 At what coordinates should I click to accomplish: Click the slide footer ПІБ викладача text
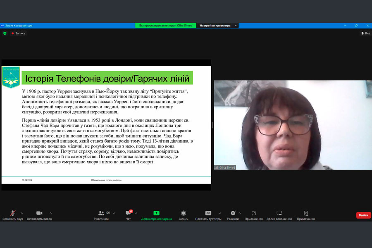pos(106,180)
